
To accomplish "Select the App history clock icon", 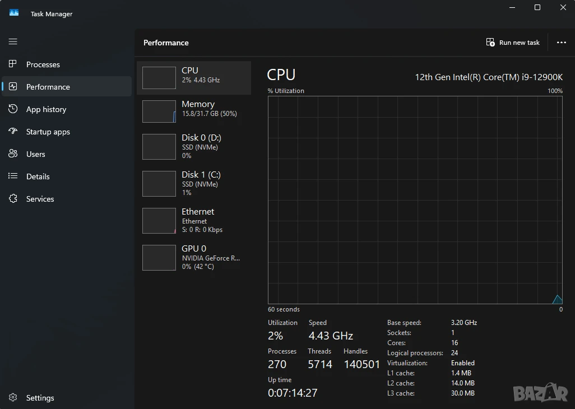I will pyautogui.click(x=13, y=109).
